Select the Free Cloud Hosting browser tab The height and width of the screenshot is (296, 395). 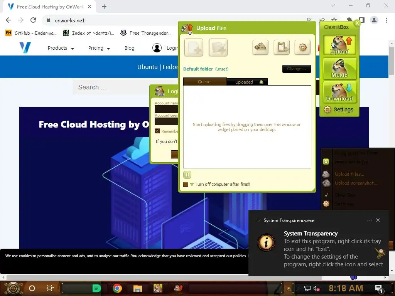point(49,7)
